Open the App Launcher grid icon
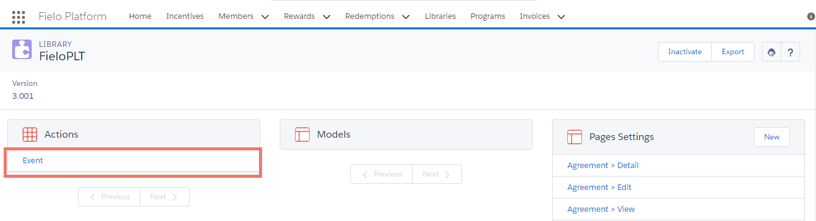The height and width of the screenshot is (221, 816). 18,16
